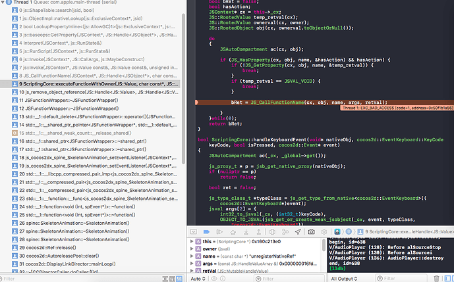Select the thread icon in debug jump bar

[x=349, y=232]
